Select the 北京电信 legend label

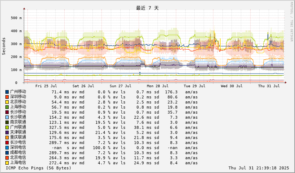18,157
